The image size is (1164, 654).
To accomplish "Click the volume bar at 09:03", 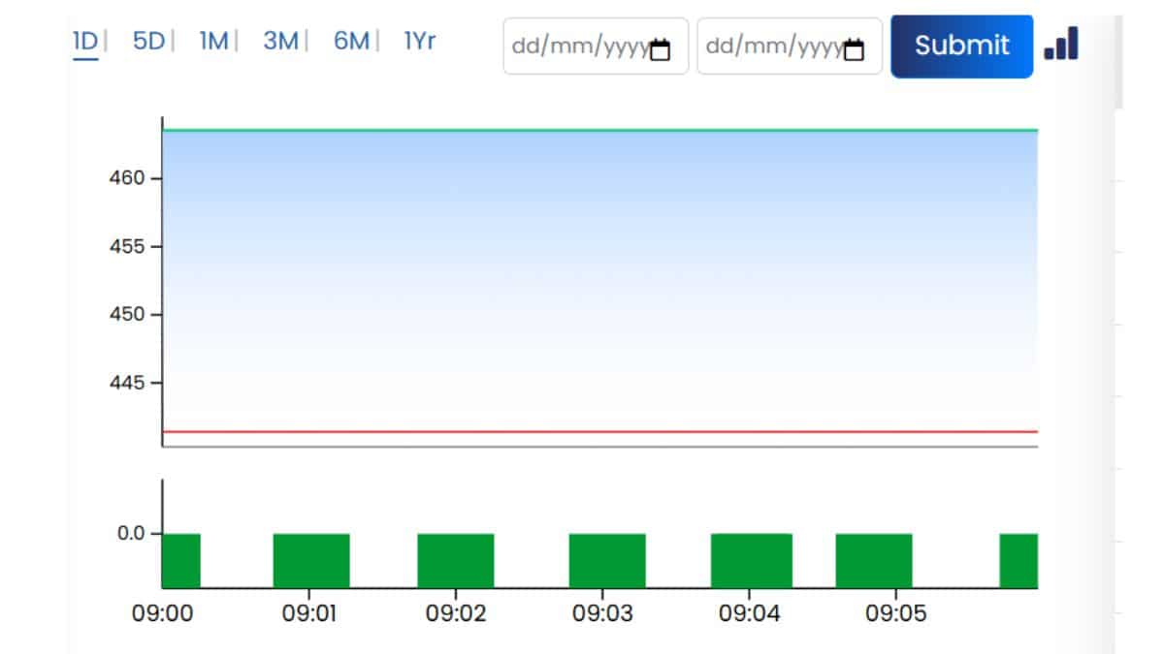I will [x=607, y=560].
